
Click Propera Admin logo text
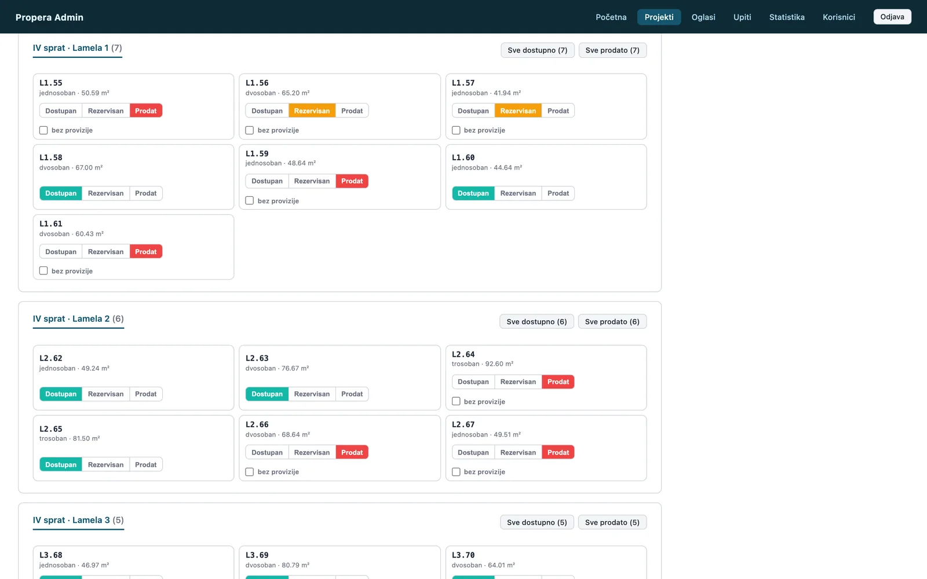(x=49, y=17)
